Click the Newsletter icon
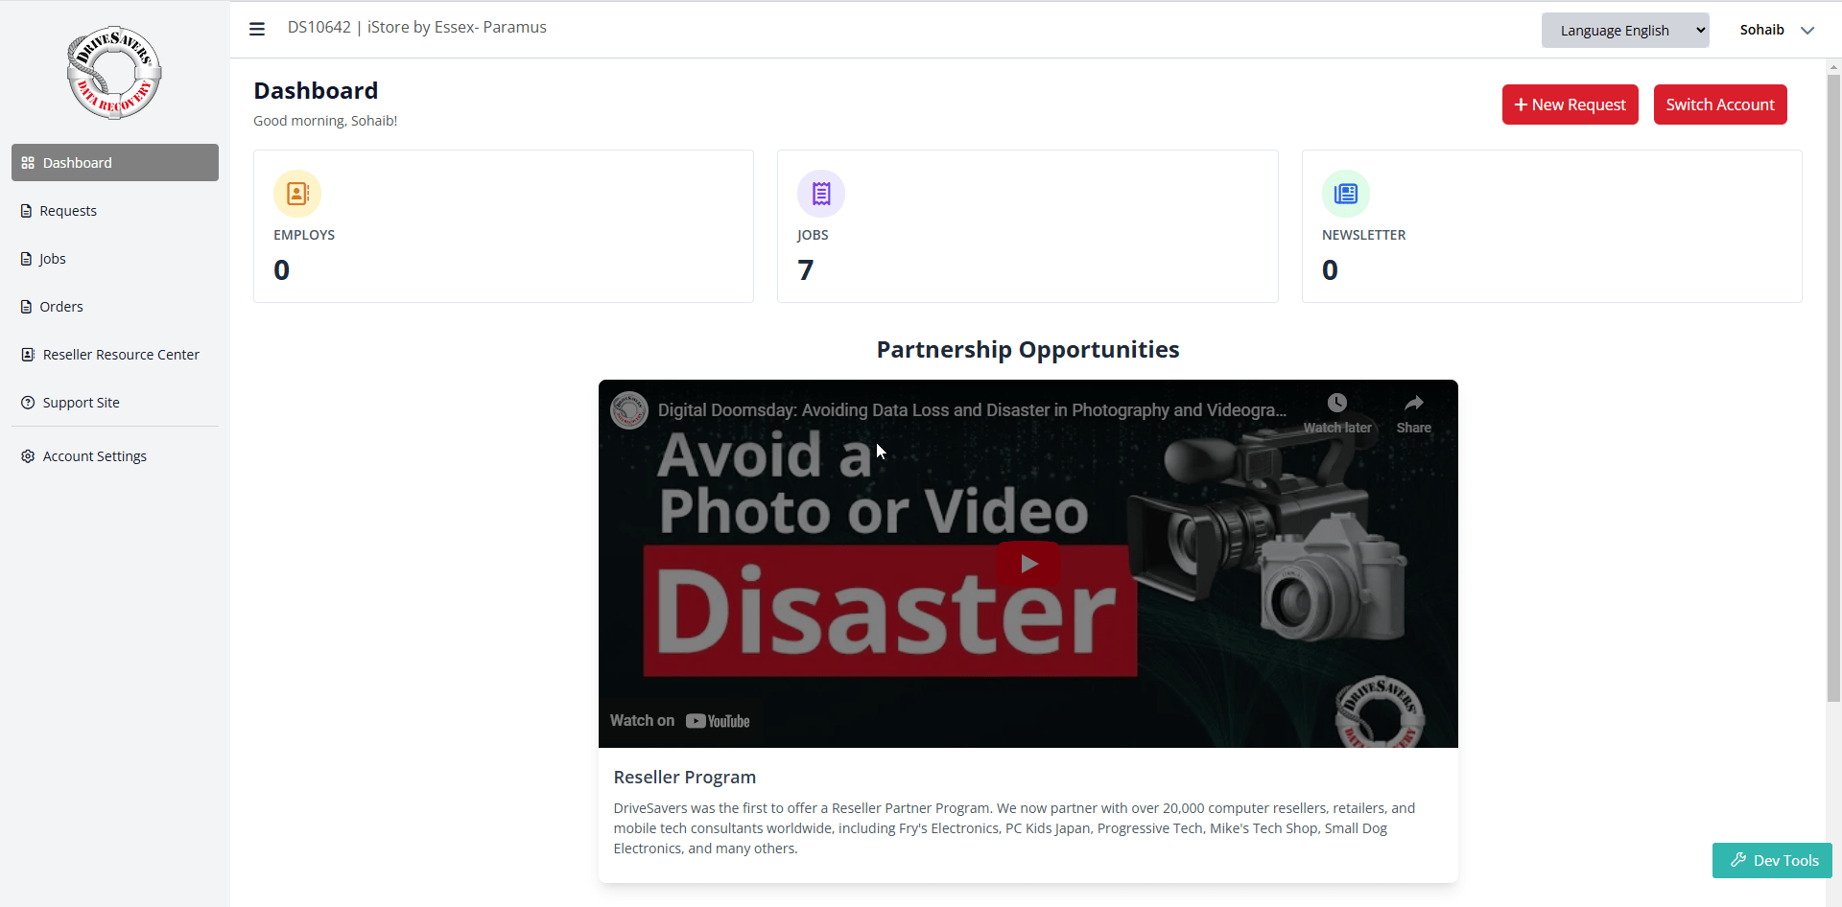This screenshot has width=1842, height=907. (x=1345, y=194)
